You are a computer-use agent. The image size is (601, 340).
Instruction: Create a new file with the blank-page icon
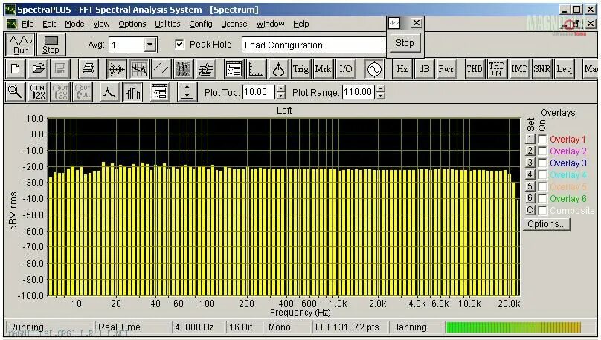[x=16, y=69]
